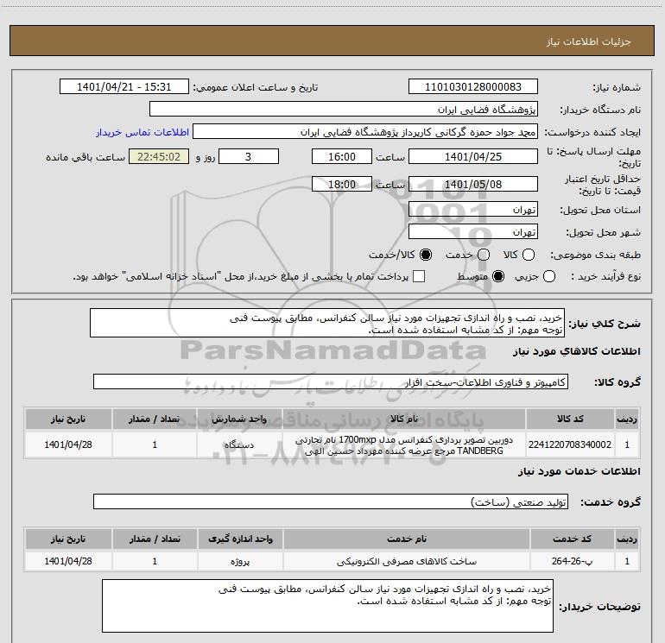
Task: Click response deadline time 16:00
Action: [x=342, y=156]
